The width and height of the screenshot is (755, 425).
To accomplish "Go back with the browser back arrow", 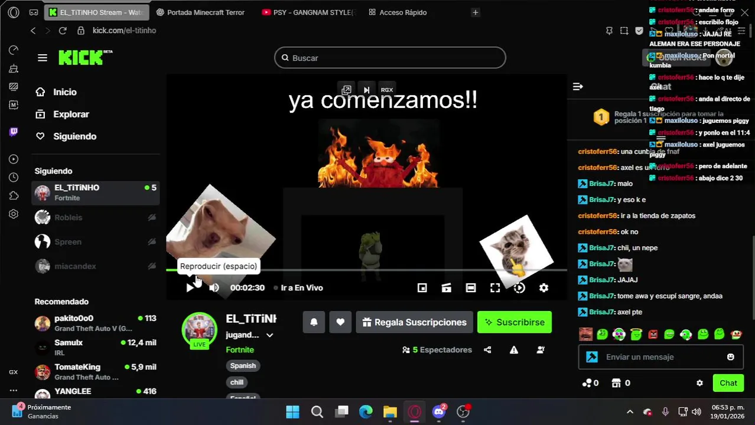I will point(33,30).
